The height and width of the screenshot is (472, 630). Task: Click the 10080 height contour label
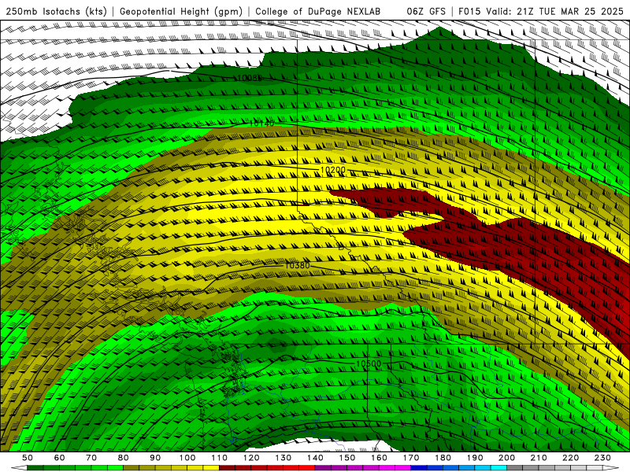(x=249, y=77)
